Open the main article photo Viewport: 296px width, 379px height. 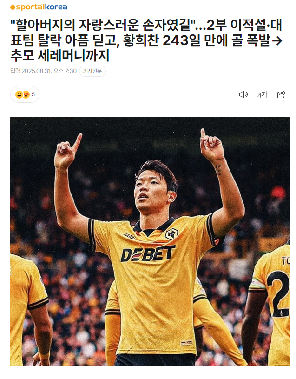click(150, 242)
